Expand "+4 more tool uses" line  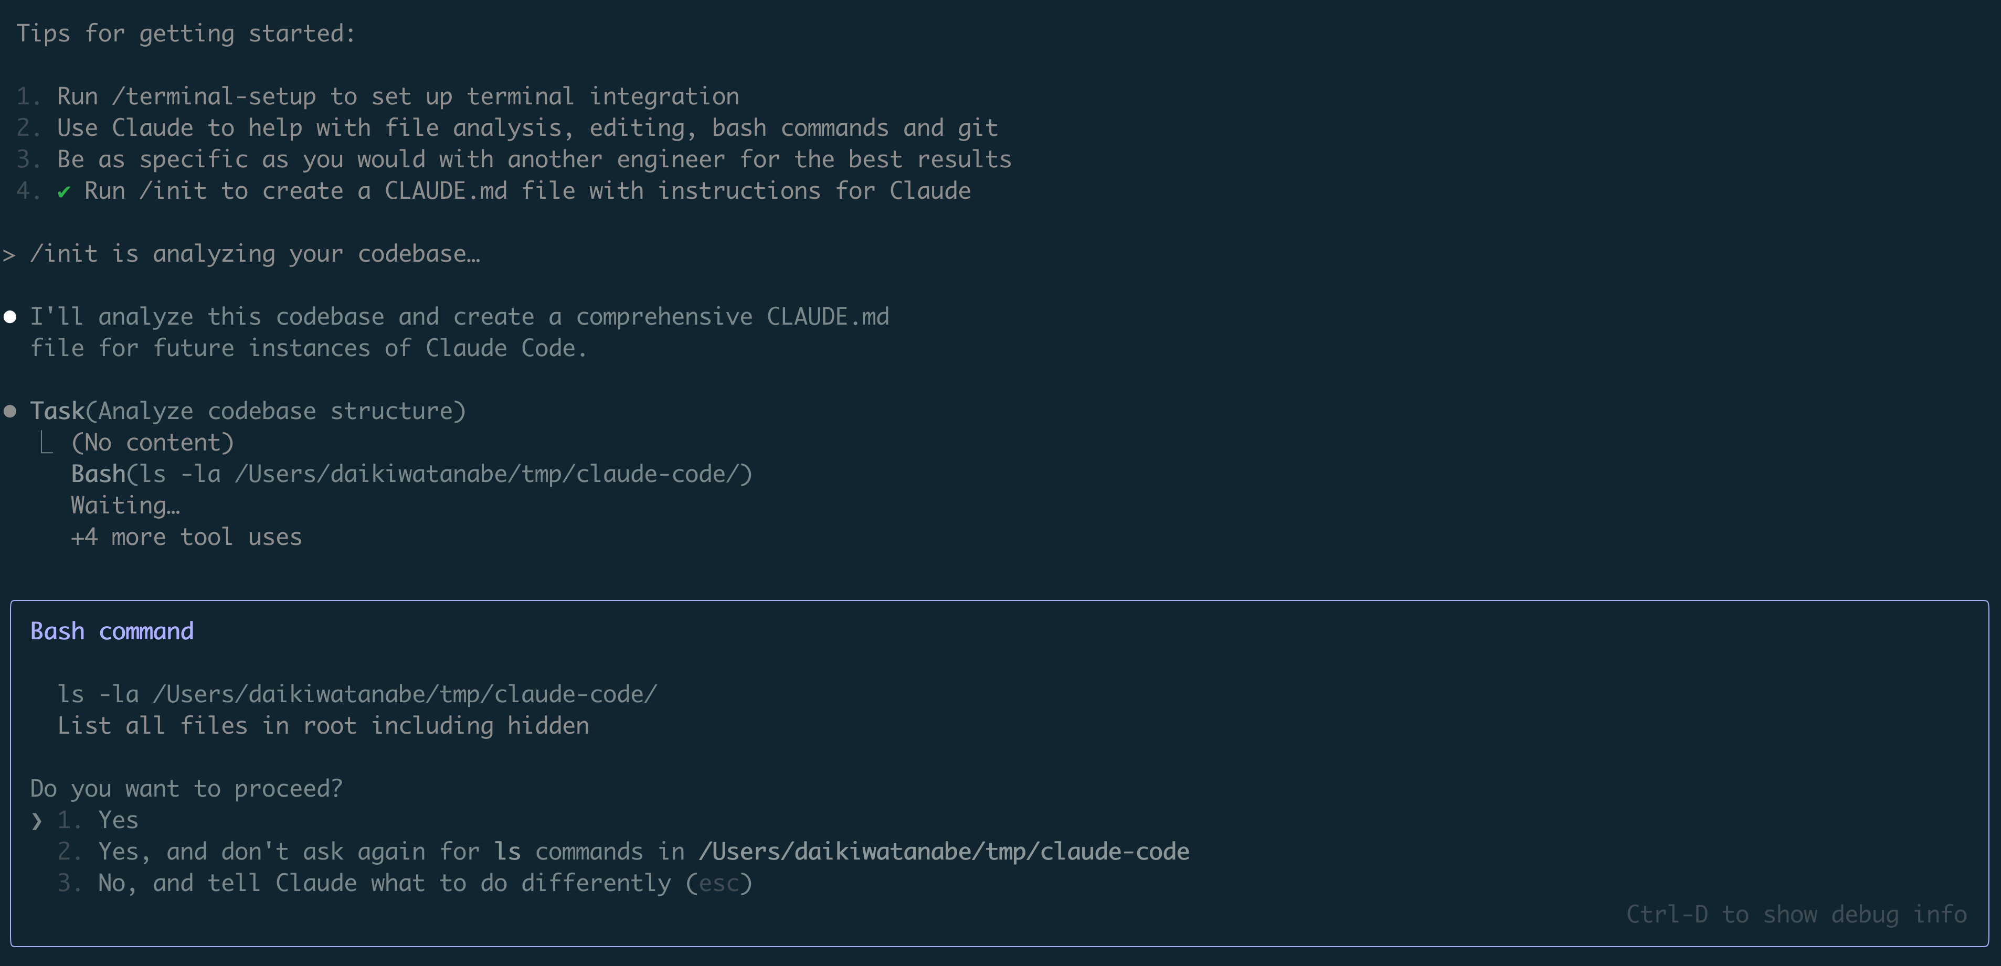(186, 538)
